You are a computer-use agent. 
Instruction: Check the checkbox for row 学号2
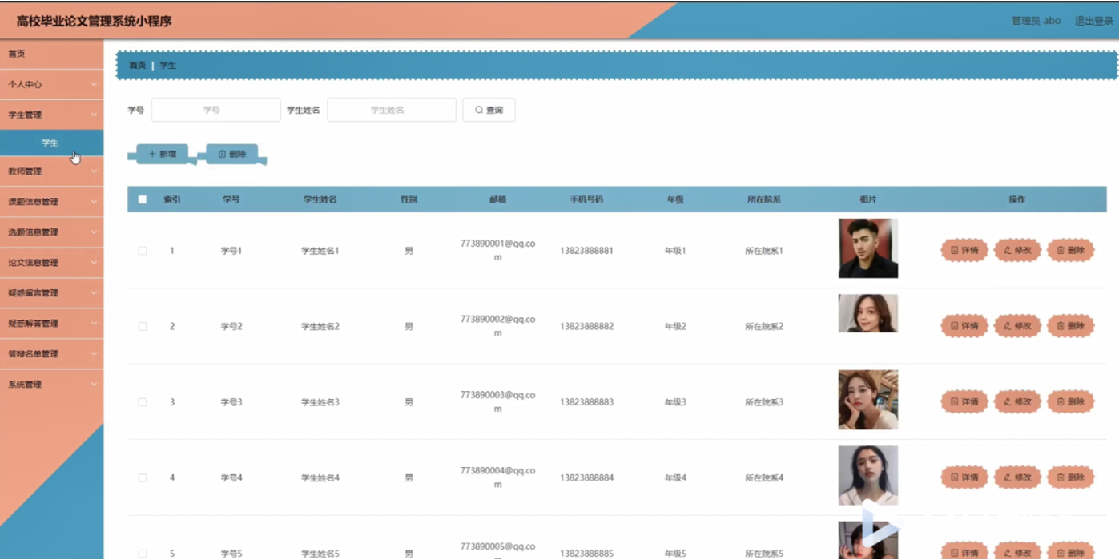pos(143,326)
